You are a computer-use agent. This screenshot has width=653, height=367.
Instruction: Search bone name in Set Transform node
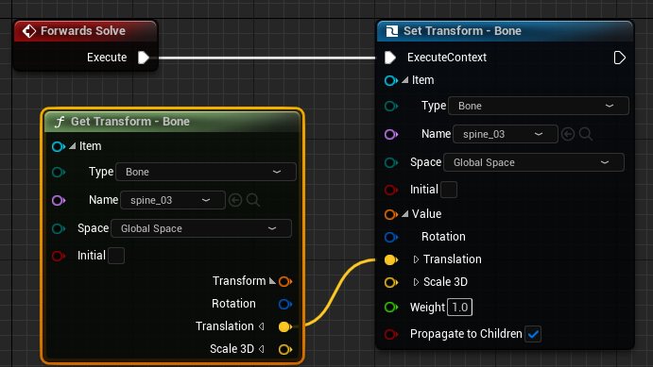586,134
